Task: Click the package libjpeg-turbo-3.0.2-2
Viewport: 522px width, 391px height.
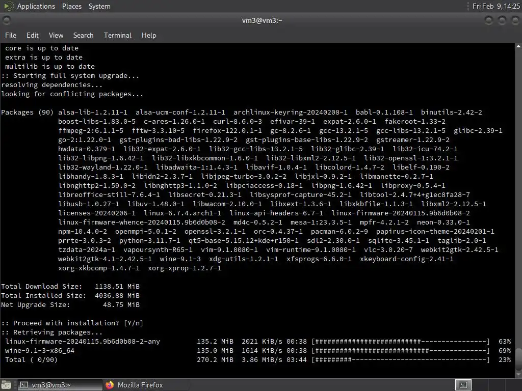Action: point(244,177)
